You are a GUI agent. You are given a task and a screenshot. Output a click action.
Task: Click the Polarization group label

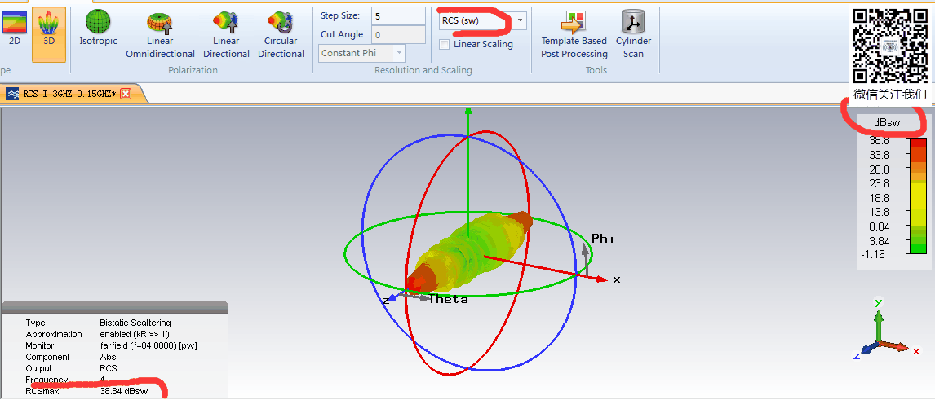[193, 70]
